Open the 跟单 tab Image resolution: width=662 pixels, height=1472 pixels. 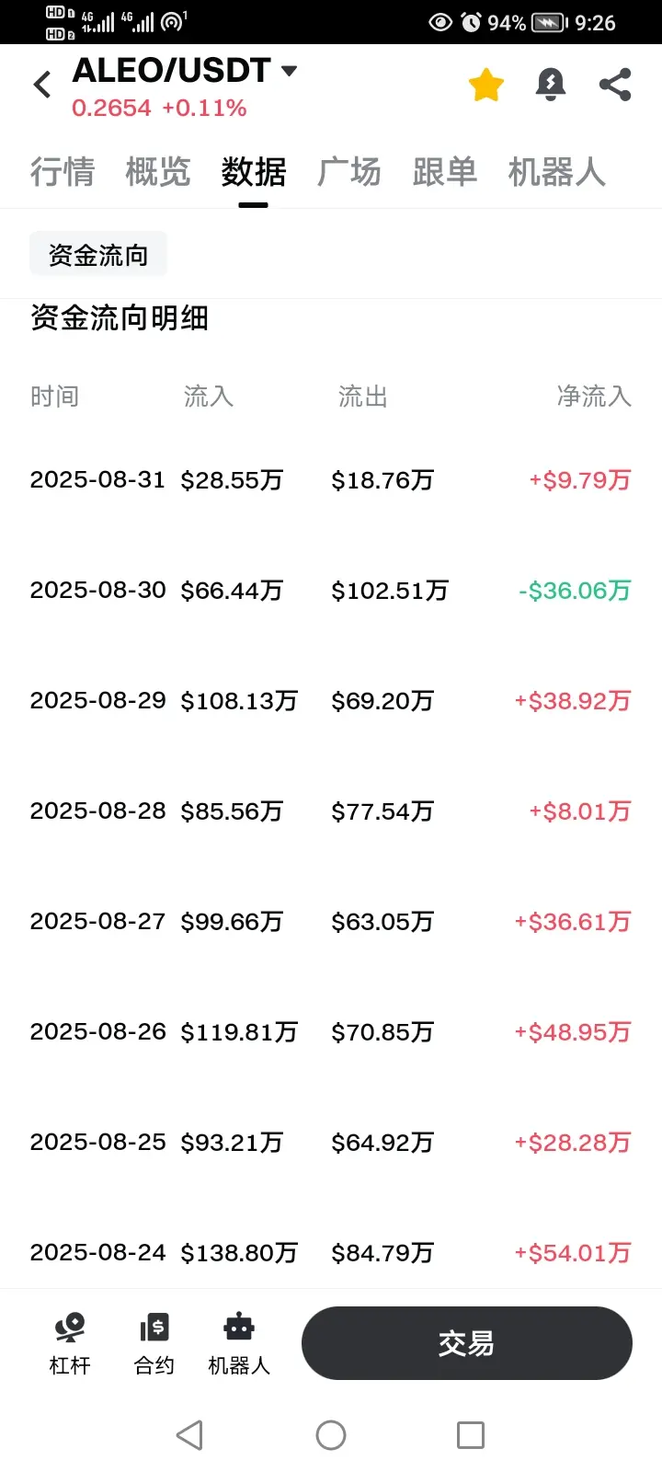click(445, 172)
